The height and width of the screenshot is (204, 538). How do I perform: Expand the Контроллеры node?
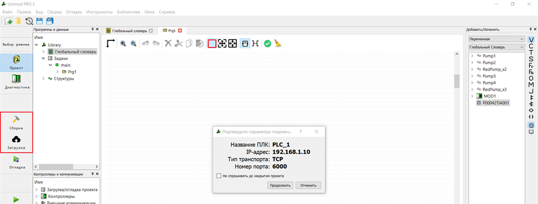point(37,196)
